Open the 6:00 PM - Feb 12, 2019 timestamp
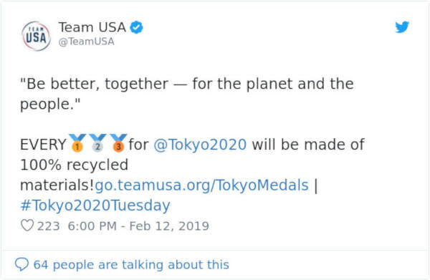 (138, 226)
